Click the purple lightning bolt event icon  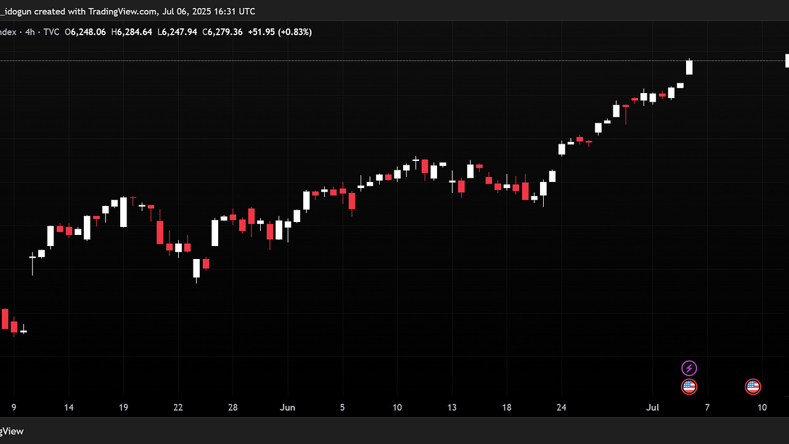point(689,369)
